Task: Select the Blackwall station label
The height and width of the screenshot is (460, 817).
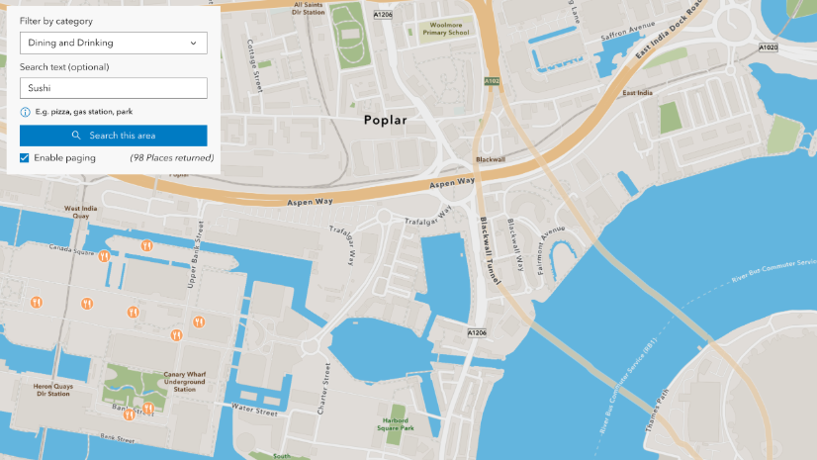Action: coord(491,159)
